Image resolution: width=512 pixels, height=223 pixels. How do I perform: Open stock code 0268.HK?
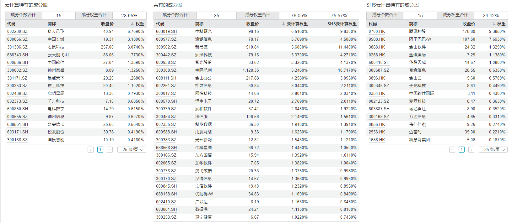[377, 55]
